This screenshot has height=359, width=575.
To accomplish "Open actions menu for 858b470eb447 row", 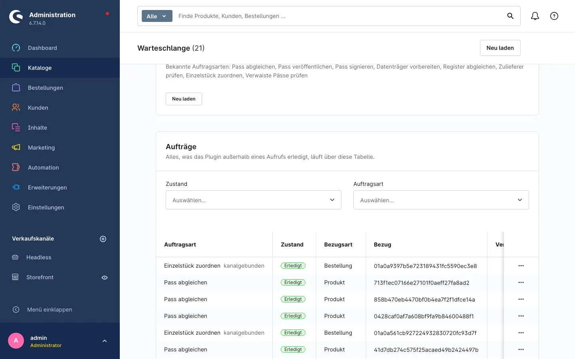I will (521, 299).
